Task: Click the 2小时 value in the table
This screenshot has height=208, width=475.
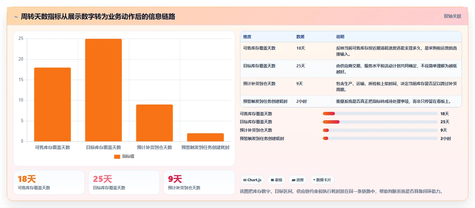Action: 302,101
